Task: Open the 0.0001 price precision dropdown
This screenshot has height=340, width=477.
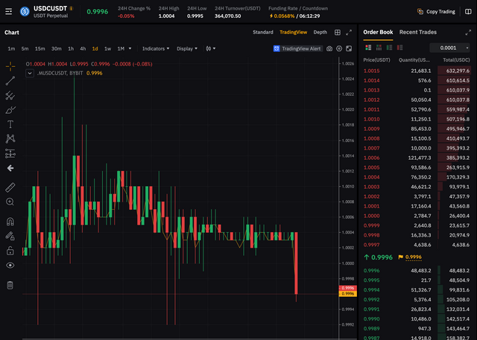Action: tap(449, 48)
